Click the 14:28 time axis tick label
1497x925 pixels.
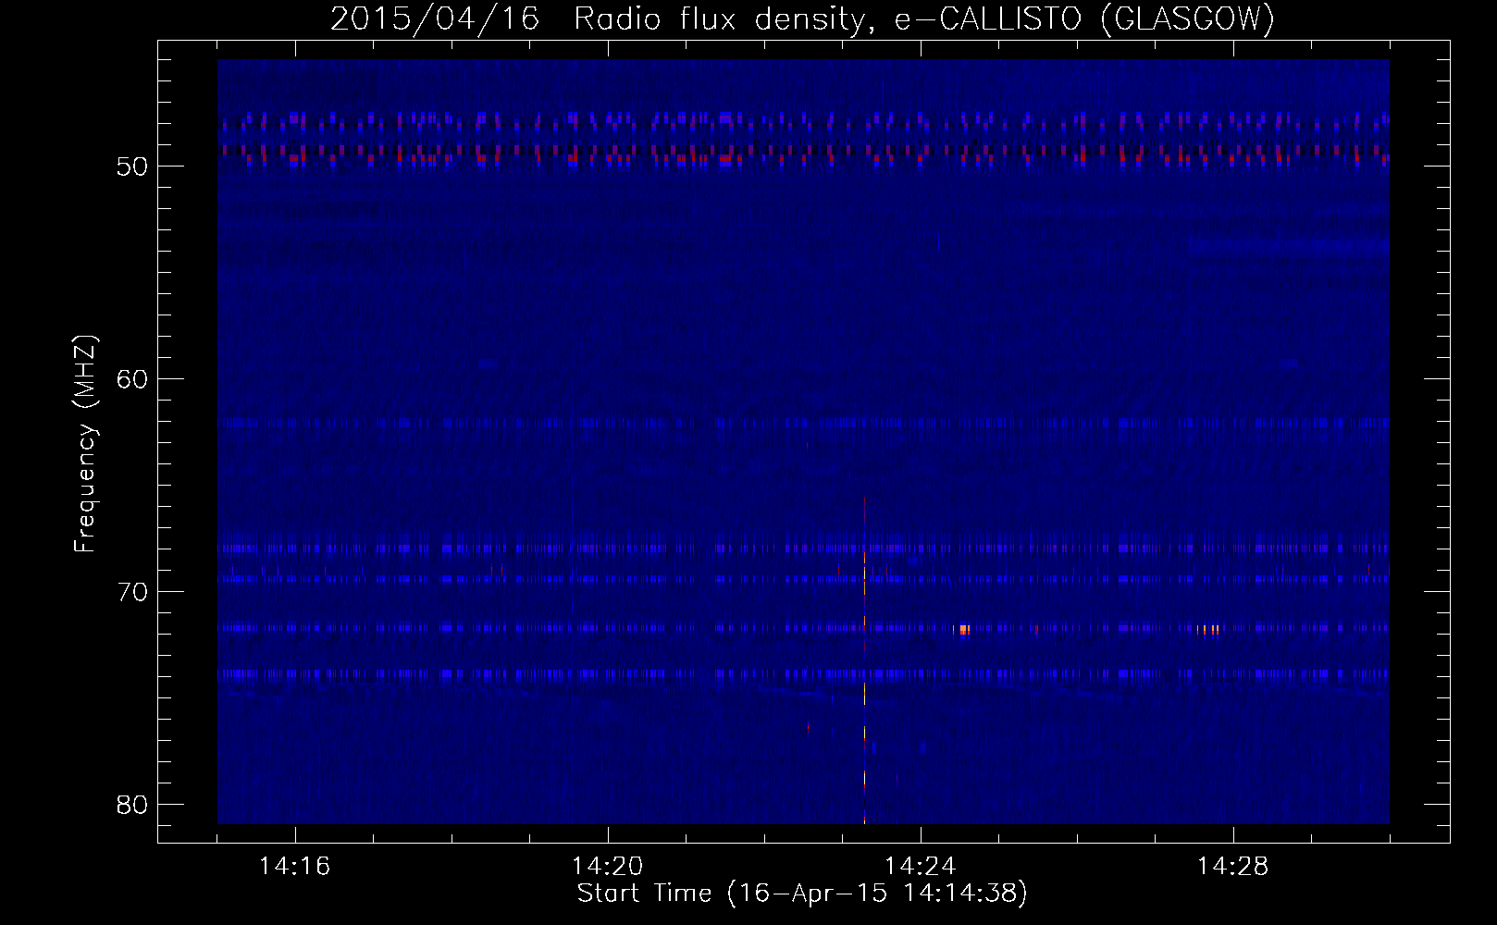(x=1233, y=867)
